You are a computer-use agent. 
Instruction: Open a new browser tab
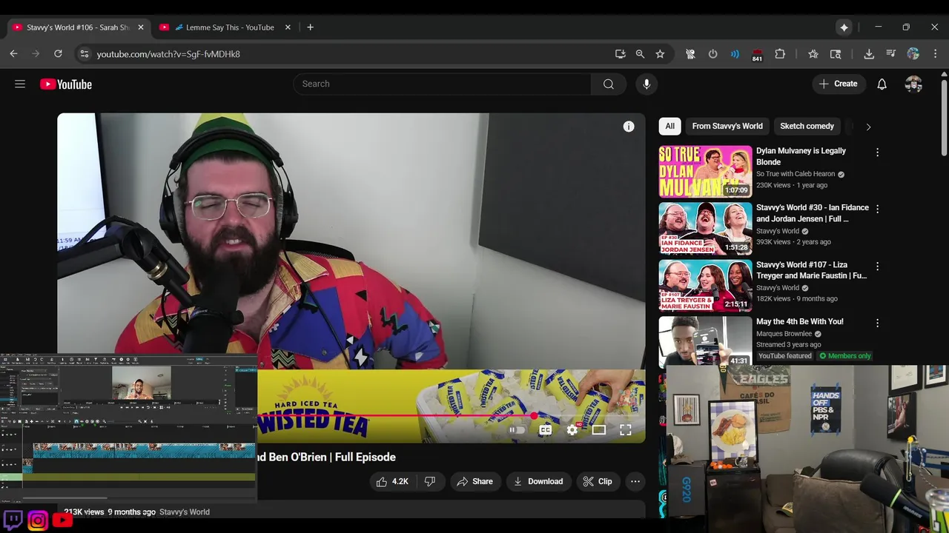click(310, 27)
